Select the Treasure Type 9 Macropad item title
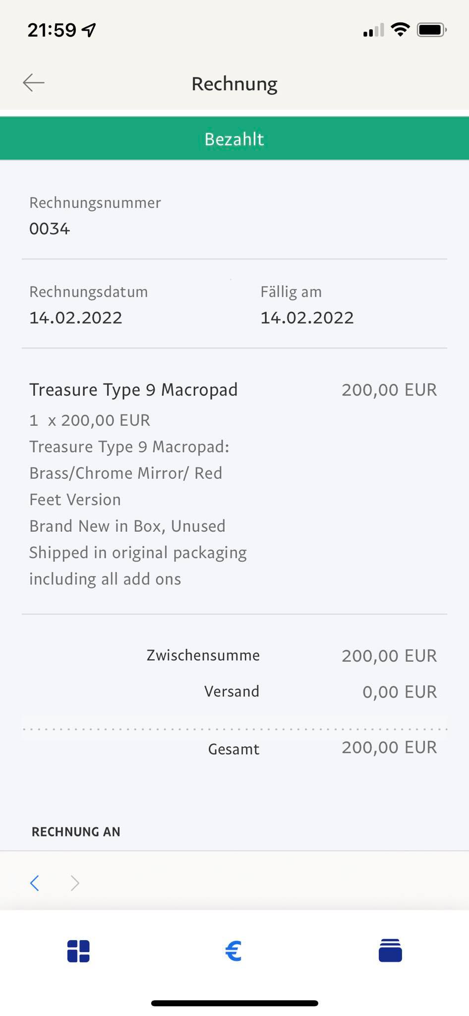The height and width of the screenshot is (1016, 469). [133, 390]
